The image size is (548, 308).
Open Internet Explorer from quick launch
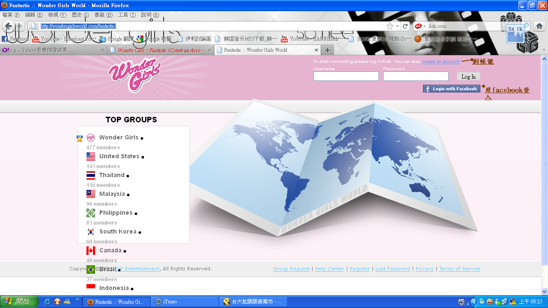click(x=47, y=302)
